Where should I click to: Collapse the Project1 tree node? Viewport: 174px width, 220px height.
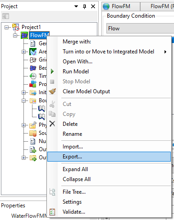coord(6,27)
